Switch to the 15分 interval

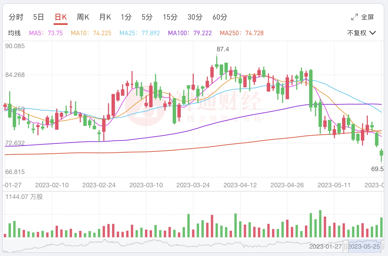pyautogui.click(x=170, y=17)
